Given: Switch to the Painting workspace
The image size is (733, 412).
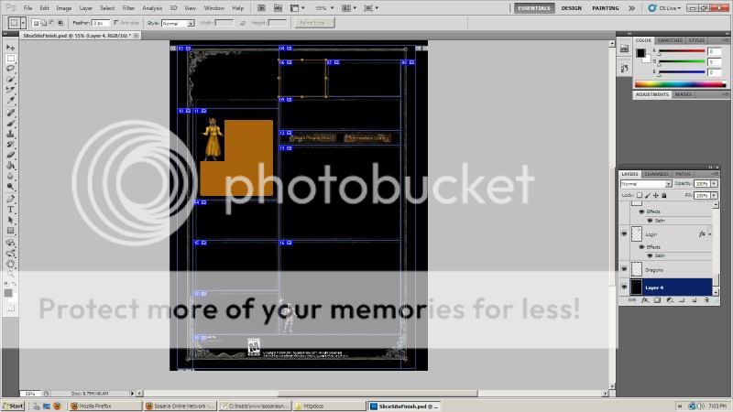Looking at the screenshot, I should pyautogui.click(x=606, y=8).
